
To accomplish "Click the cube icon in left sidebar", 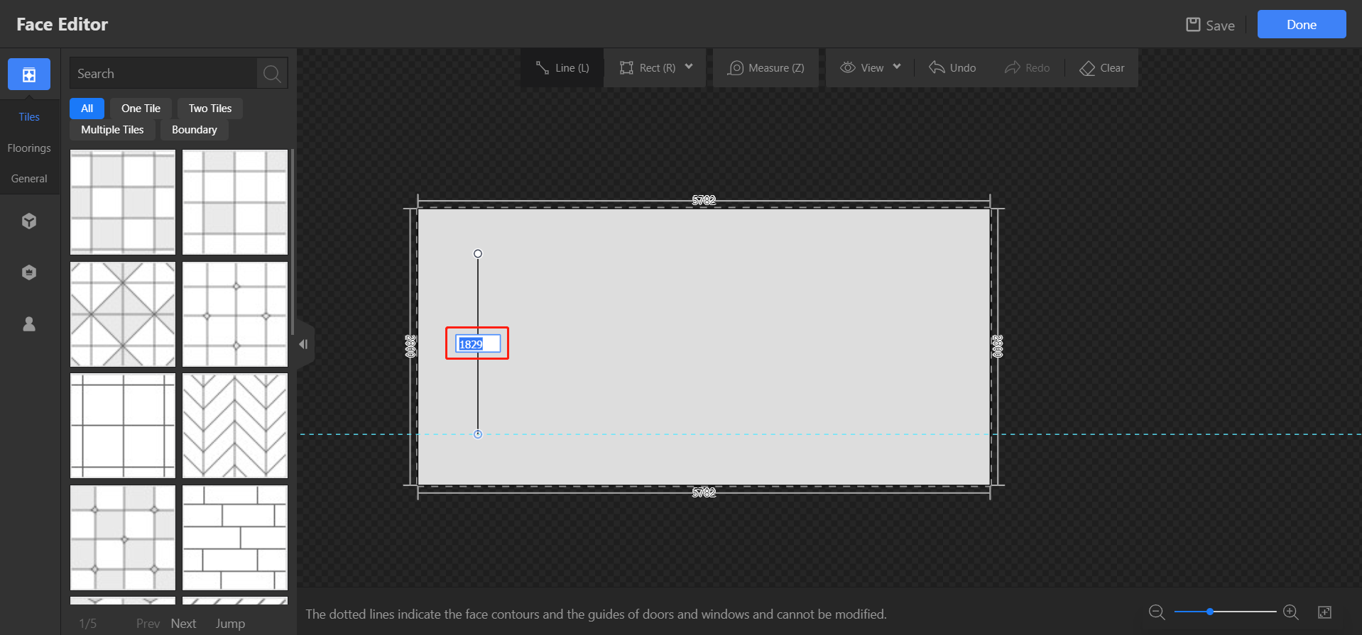I will coord(29,221).
